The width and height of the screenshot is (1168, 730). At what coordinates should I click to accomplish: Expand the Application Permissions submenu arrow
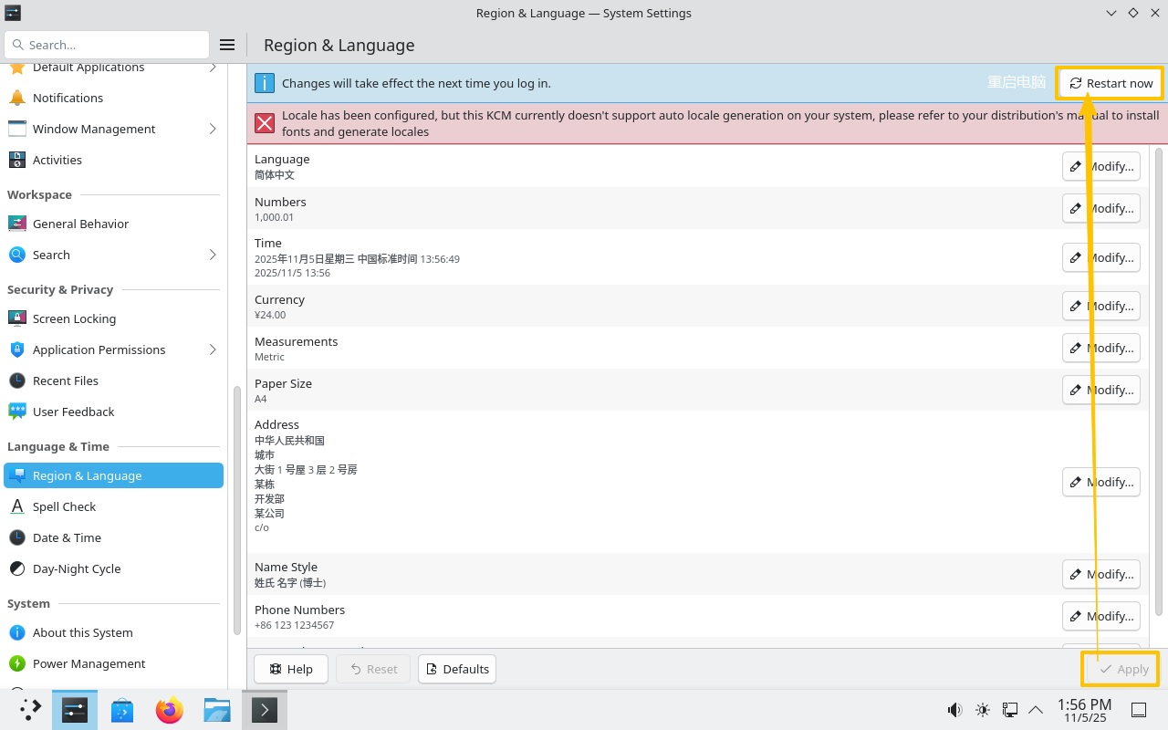[x=213, y=349]
